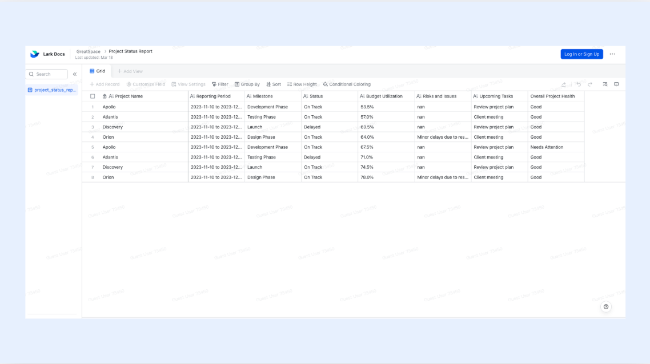The height and width of the screenshot is (364, 650).
Task: Click the help icon at bottom right
Action: tap(606, 307)
